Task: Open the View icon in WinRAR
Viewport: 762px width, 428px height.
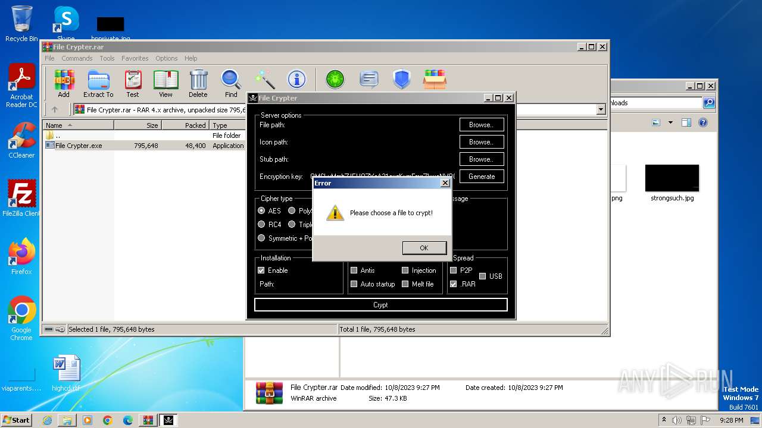Action: (x=165, y=83)
